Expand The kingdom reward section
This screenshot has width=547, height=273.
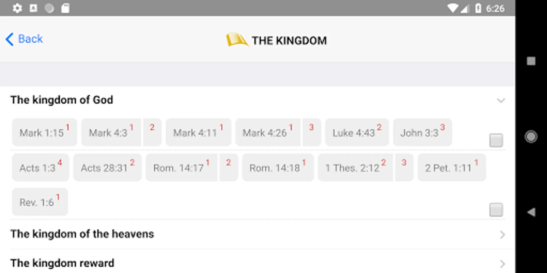coord(502,264)
